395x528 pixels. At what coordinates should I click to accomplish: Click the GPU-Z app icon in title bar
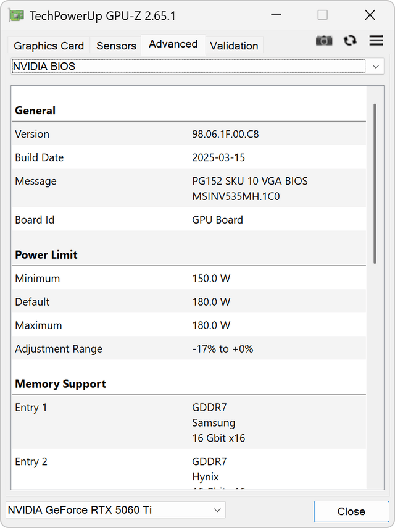[x=17, y=15]
